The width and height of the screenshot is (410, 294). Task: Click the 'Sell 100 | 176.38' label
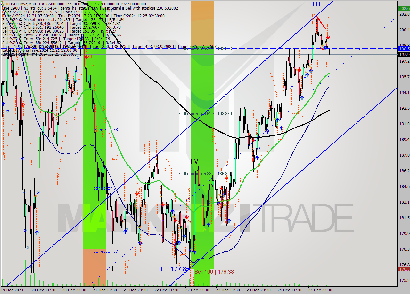[x=214, y=272]
